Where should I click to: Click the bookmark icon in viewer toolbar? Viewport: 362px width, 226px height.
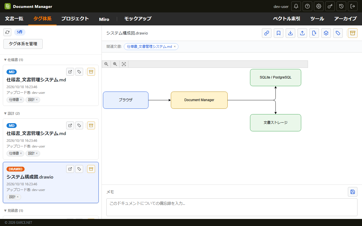click(279, 33)
